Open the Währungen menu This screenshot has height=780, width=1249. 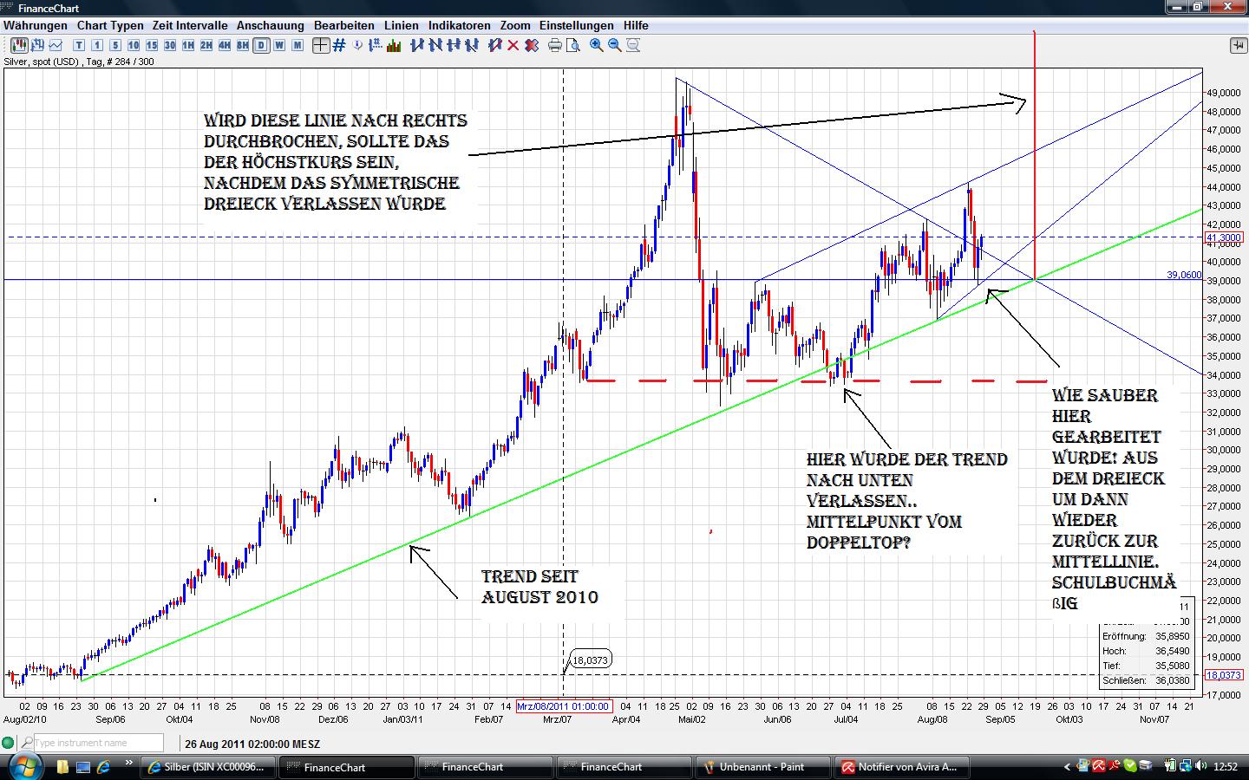click(x=36, y=25)
